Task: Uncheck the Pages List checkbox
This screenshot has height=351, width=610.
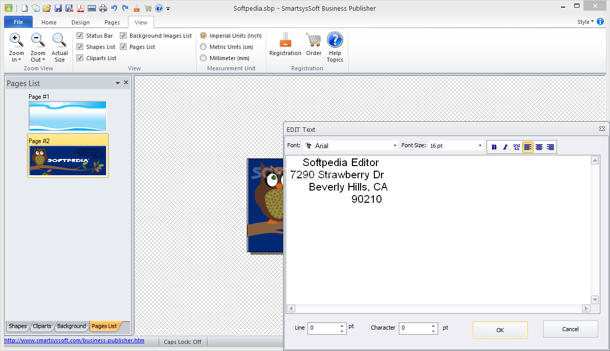Action: 123,47
